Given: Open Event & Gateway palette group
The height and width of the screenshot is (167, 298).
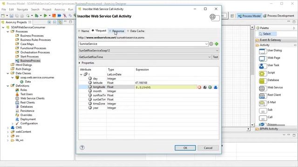Looking at the screenshot, I should pos(276,40).
